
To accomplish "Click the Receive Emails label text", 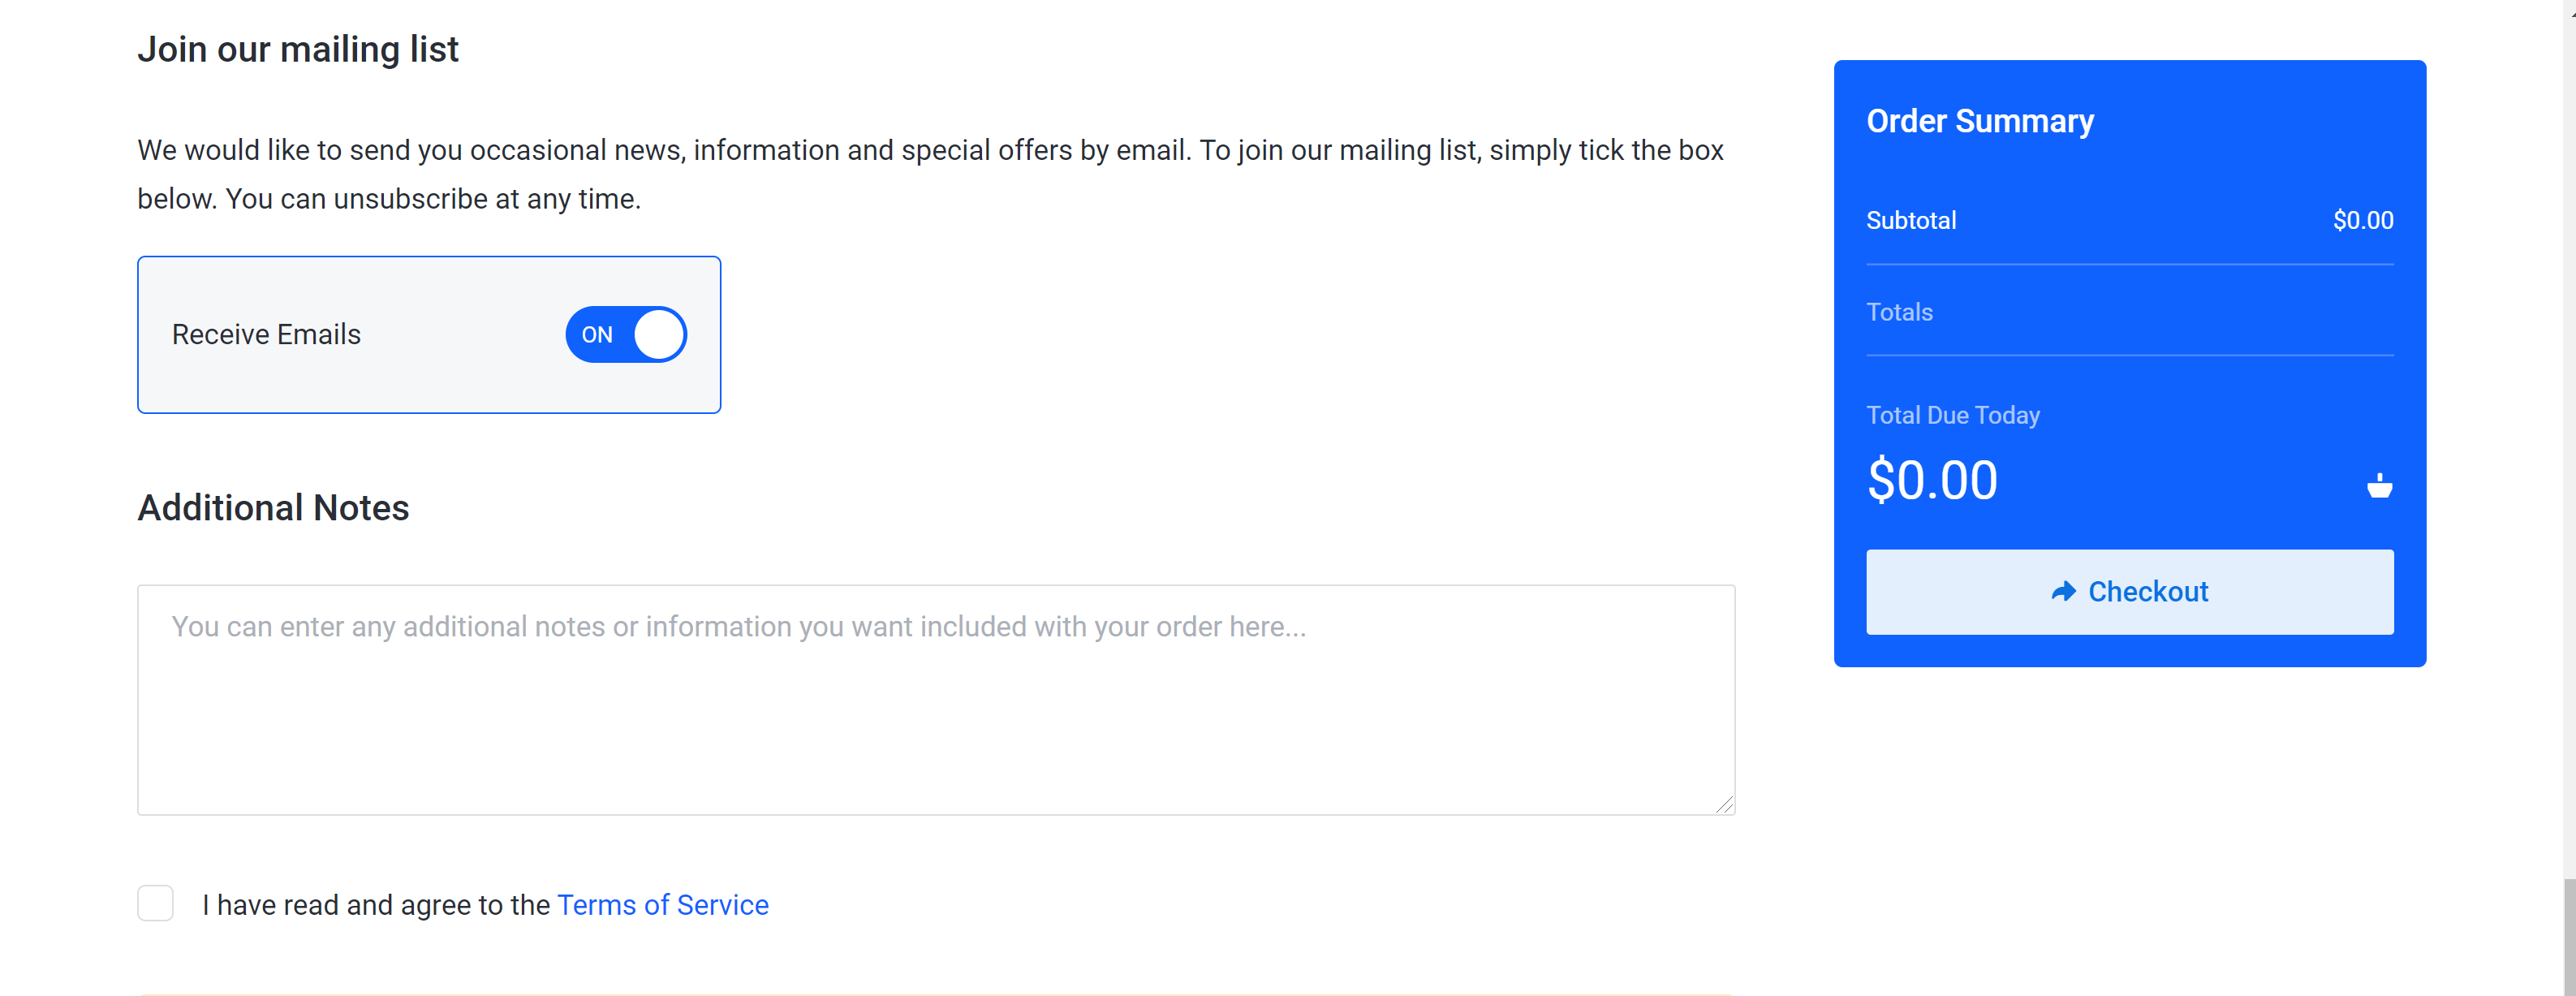I will (266, 334).
